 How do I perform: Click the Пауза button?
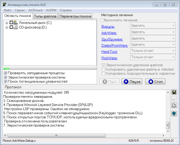pyautogui.click(x=132, y=82)
